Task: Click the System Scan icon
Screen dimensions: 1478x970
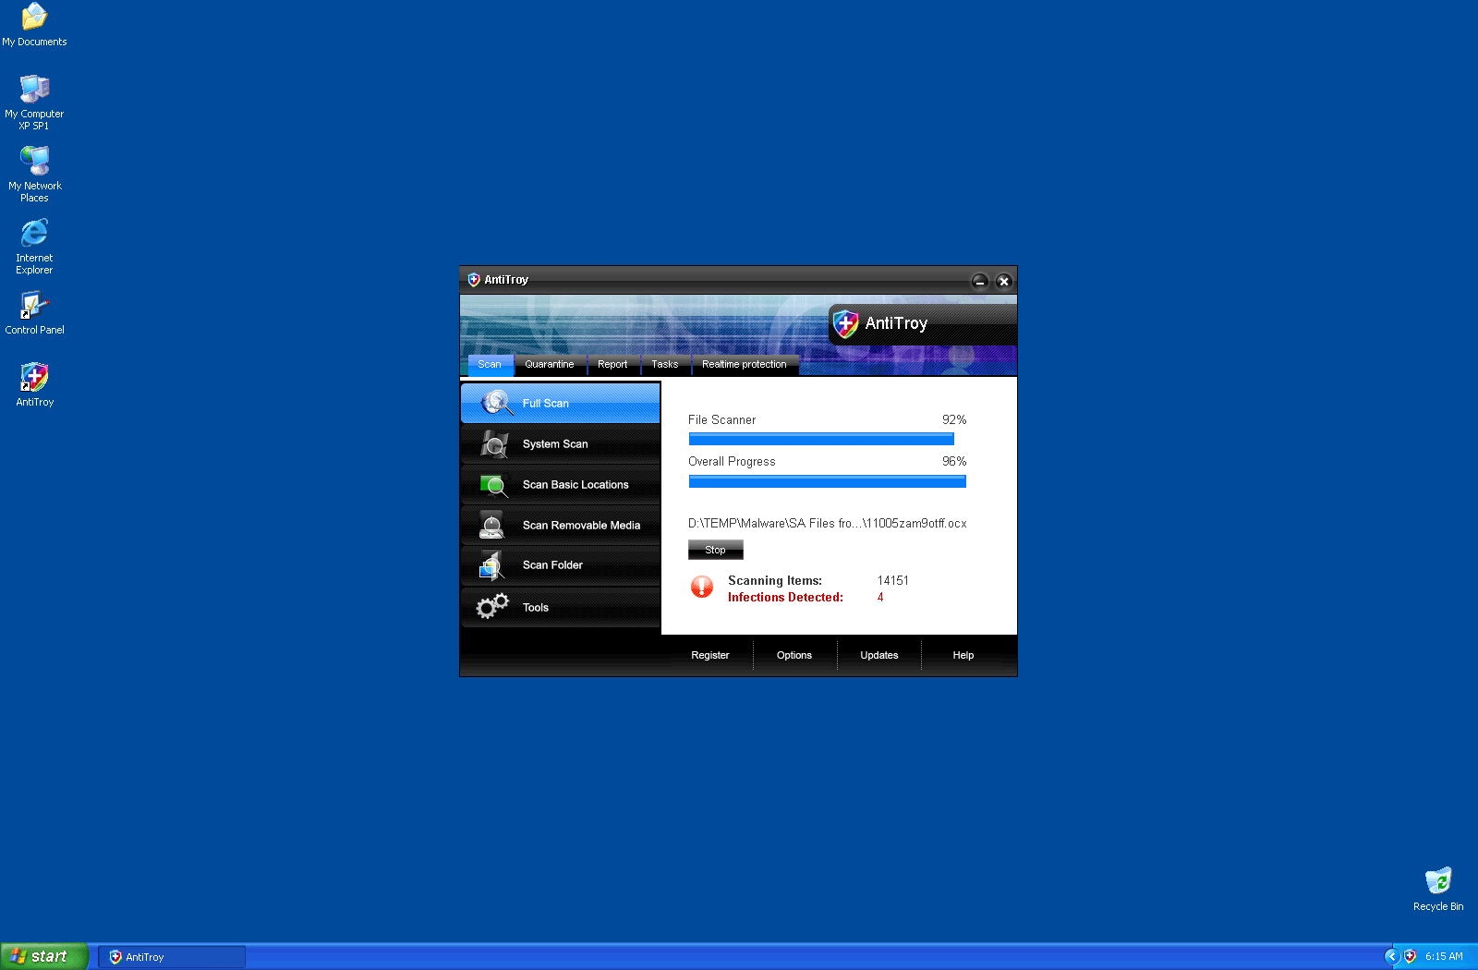Action: point(494,444)
